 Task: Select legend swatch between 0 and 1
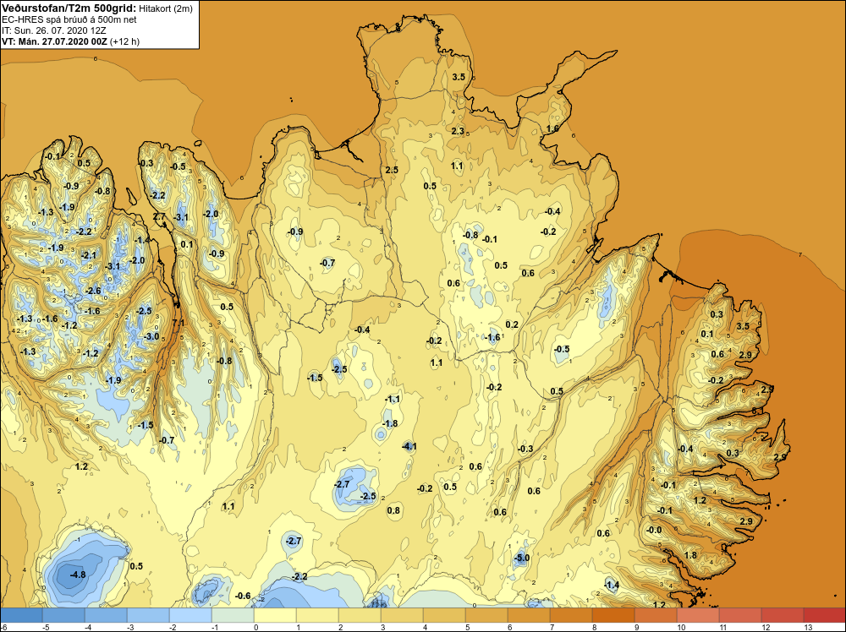275,615
